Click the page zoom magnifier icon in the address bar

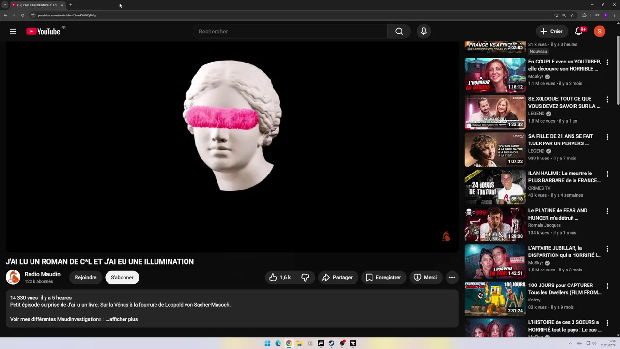[x=564, y=15]
